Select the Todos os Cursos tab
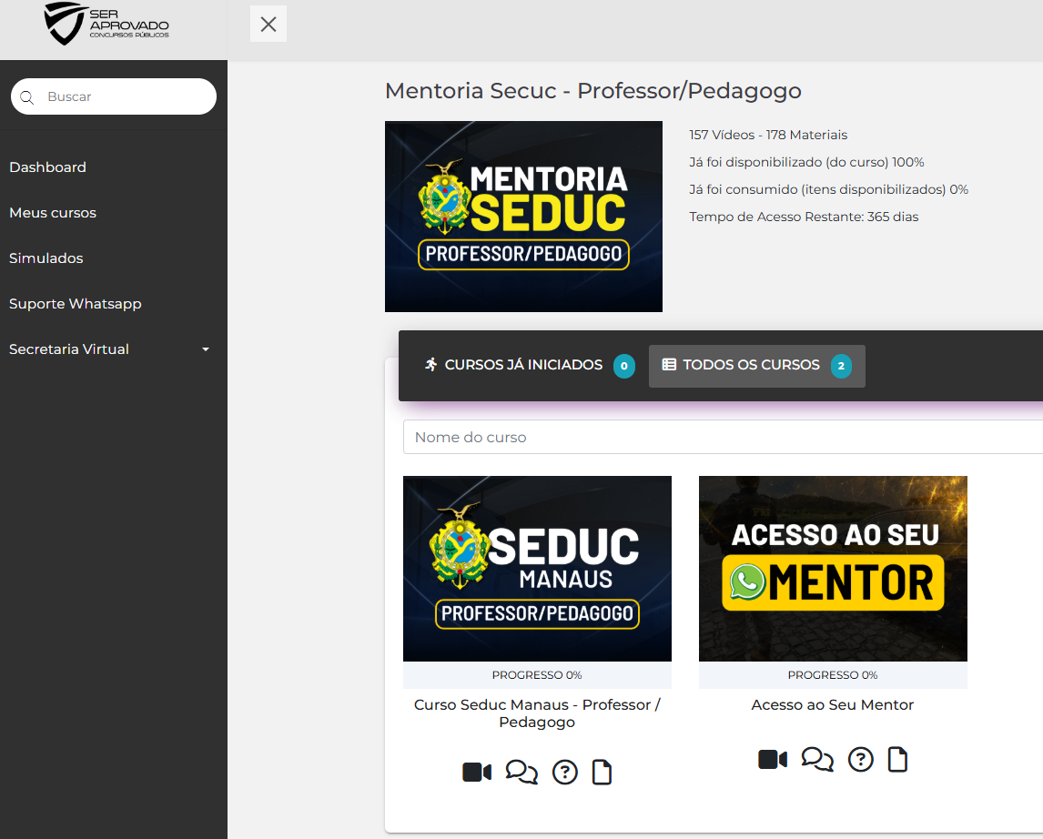This screenshot has width=1043, height=839. click(x=752, y=365)
